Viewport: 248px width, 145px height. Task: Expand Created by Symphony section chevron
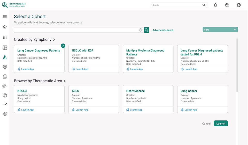[x=54, y=40]
